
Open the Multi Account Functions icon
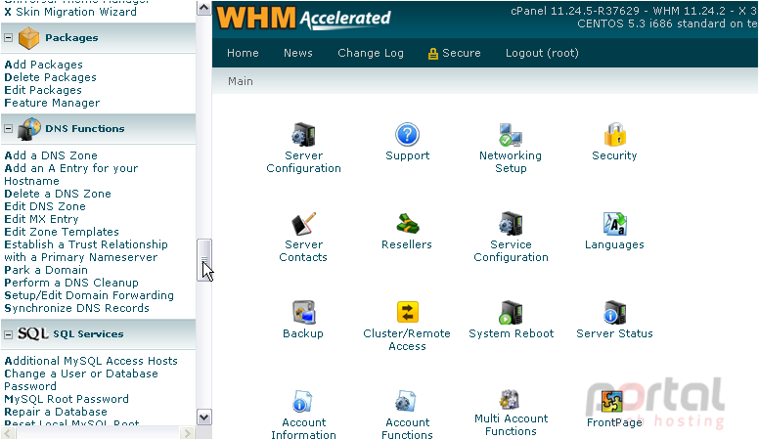pos(511,400)
